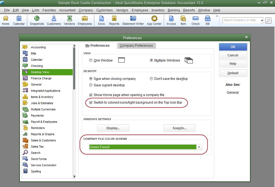Open Reports & Graphs preferences
Viewport: 275px width, 187px height.
pyautogui.click(x=47, y=134)
